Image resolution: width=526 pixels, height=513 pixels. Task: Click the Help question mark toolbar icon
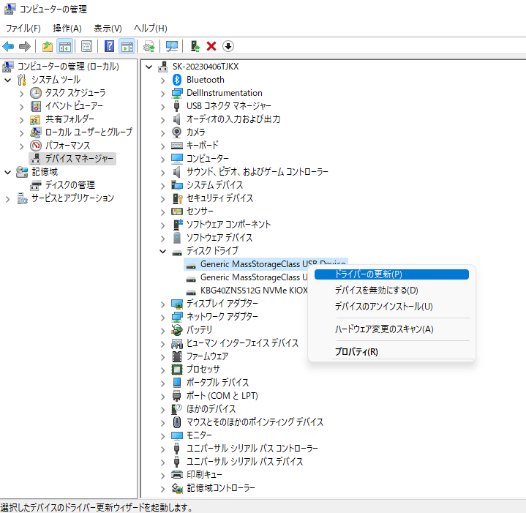[x=109, y=46]
